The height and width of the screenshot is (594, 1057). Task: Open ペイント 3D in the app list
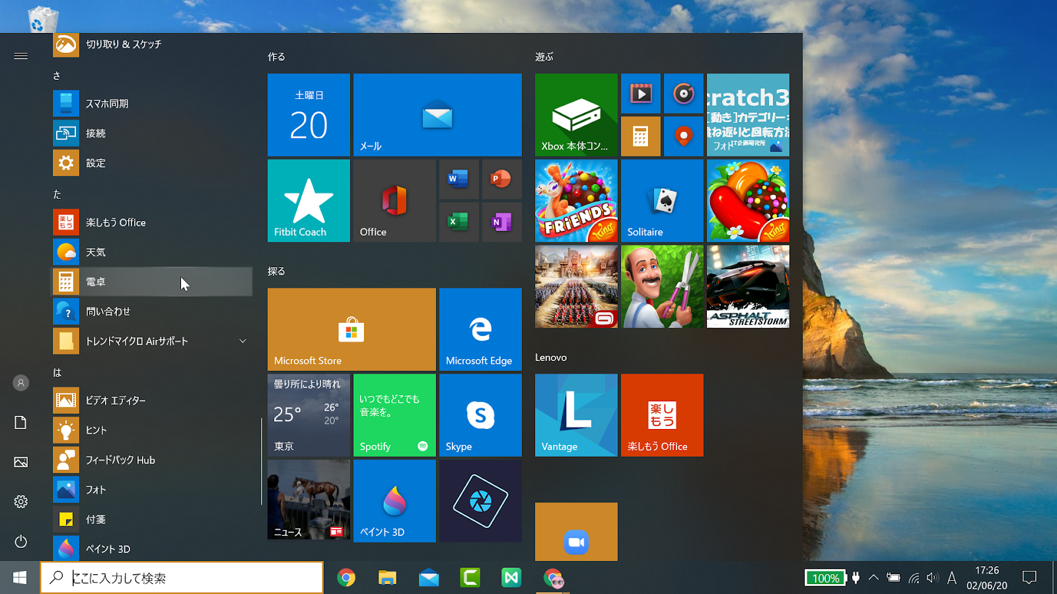coord(152,549)
